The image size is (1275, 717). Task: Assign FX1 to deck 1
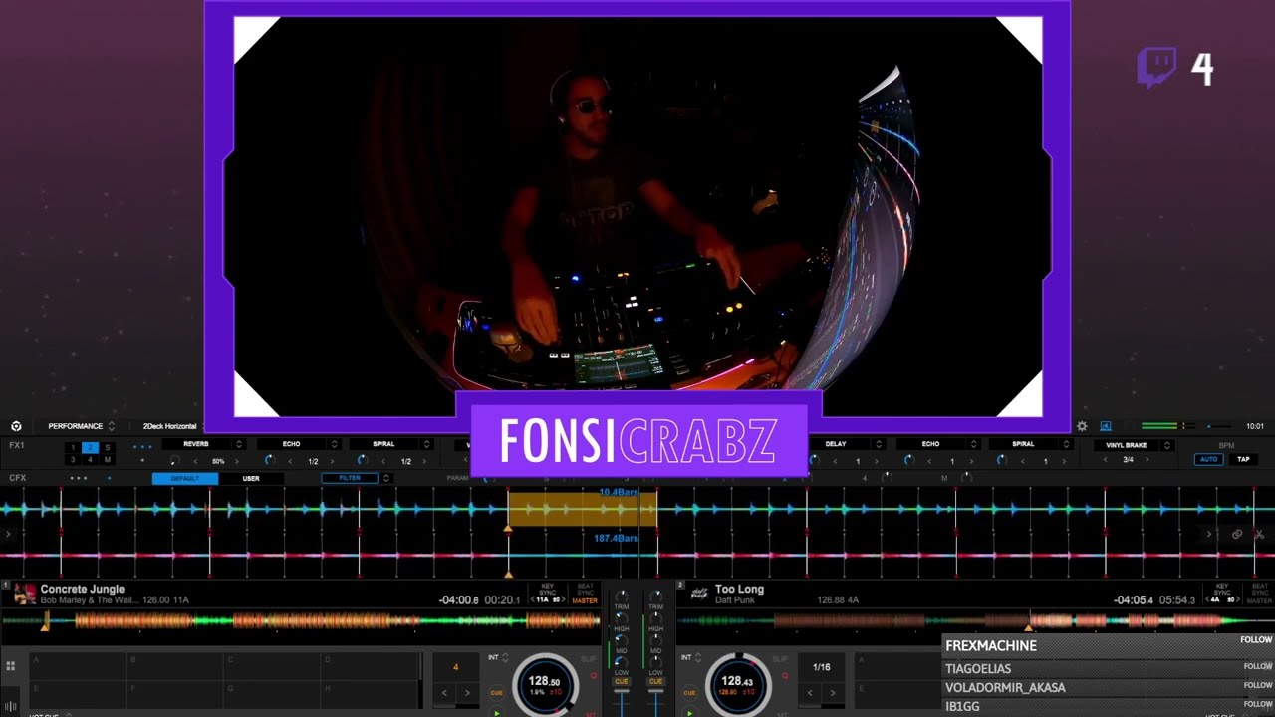pos(73,448)
